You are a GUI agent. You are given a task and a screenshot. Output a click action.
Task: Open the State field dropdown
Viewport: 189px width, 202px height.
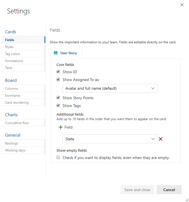(x=110, y=139)
